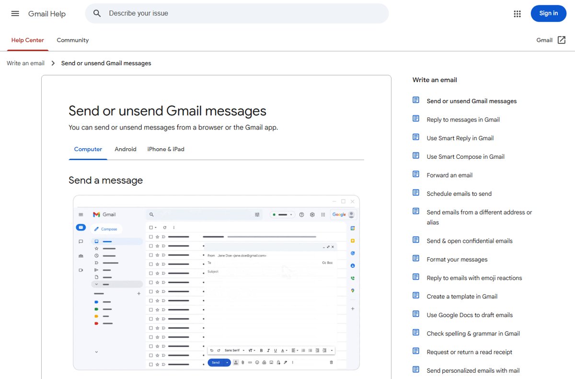
Task: Go to the Gmail Help home title
Action: [x=47, y=13]
